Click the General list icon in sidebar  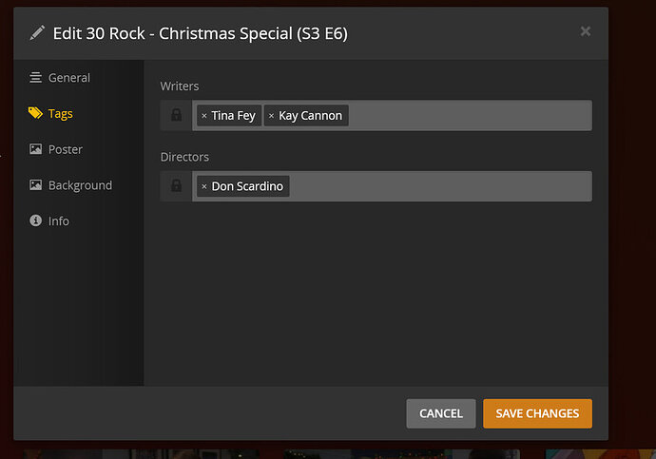pos(35,78)
